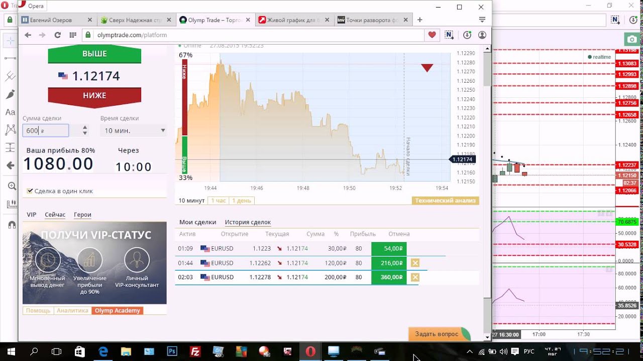The height and width of the screenshot is (361, 643).
Task: Click Сумма сделки input field
Action: (x=46, y=130)
